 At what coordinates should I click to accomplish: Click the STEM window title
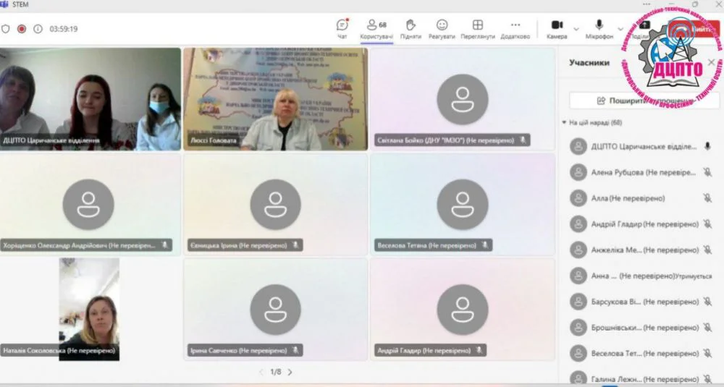pyautogui.click(x=20, y=4)
